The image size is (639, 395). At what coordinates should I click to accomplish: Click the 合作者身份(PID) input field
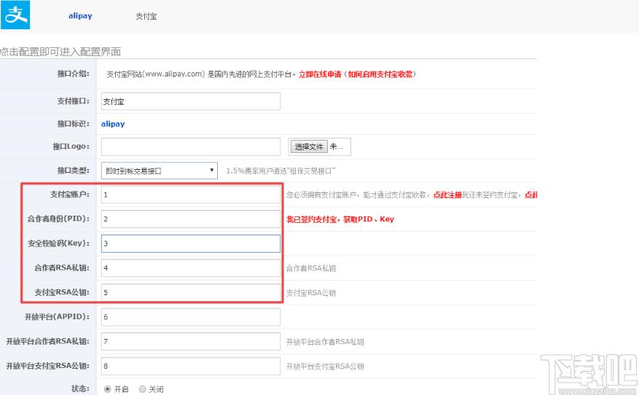click(191, 219)
